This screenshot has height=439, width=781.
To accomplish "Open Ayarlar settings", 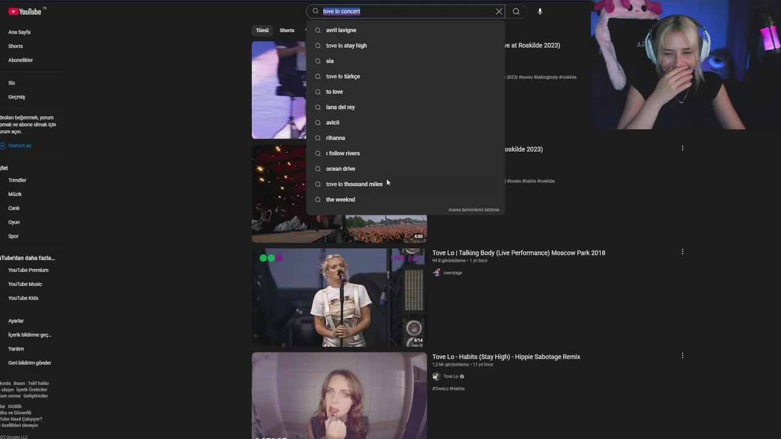I will (16, 321).
